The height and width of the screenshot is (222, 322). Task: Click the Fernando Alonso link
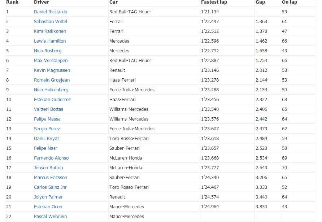pyautogui.click(x=51, y=158)
